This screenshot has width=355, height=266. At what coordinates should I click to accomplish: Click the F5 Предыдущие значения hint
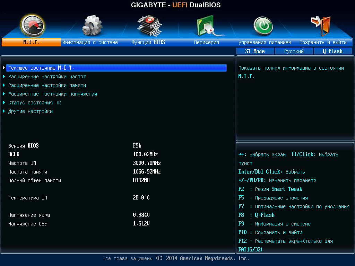pyautogui.click(x=273, y=198)
